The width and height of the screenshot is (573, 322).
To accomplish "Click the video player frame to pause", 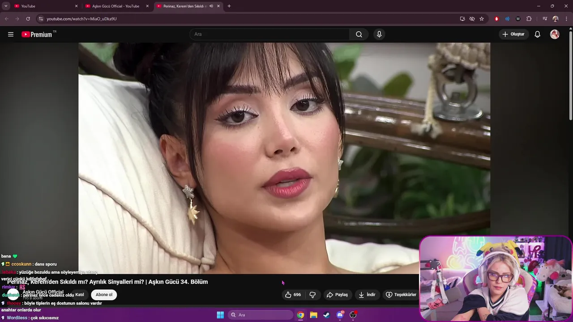I will click(284, 158).
